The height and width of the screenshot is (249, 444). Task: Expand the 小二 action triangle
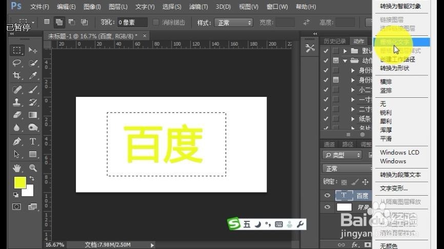(x=353, y=90)
